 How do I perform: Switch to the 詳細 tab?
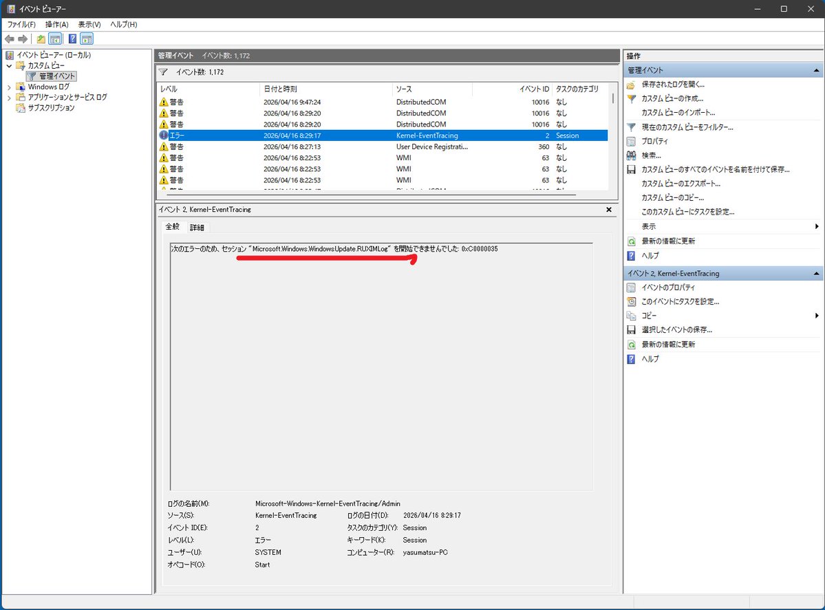[197, 228]
